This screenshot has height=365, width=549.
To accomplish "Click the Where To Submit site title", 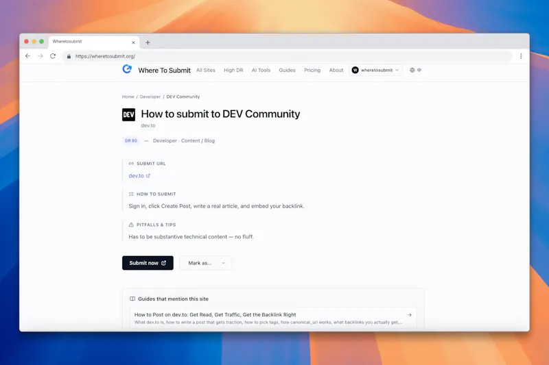I will pyautogui.click(x=164, y=71).
